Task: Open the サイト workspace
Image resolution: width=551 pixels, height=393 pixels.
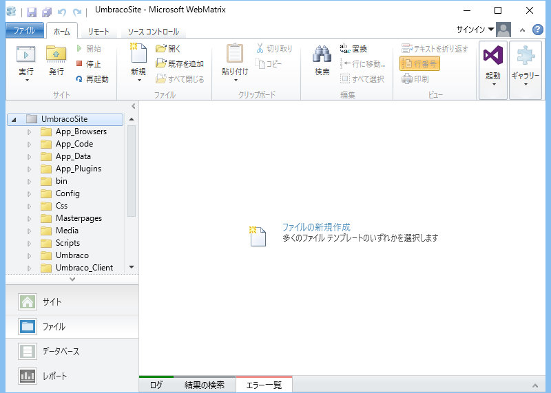Action: point(72,301)
